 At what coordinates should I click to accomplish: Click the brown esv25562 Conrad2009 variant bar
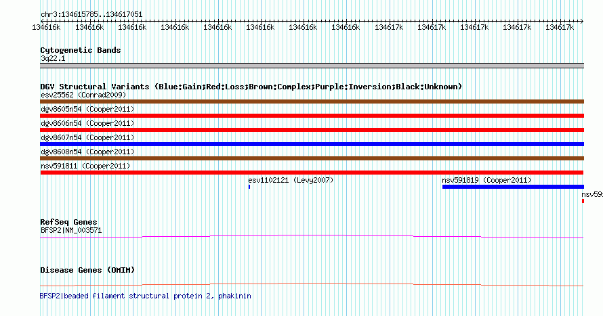312,101
